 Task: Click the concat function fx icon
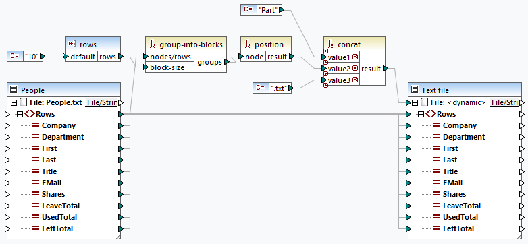point(331,44)
